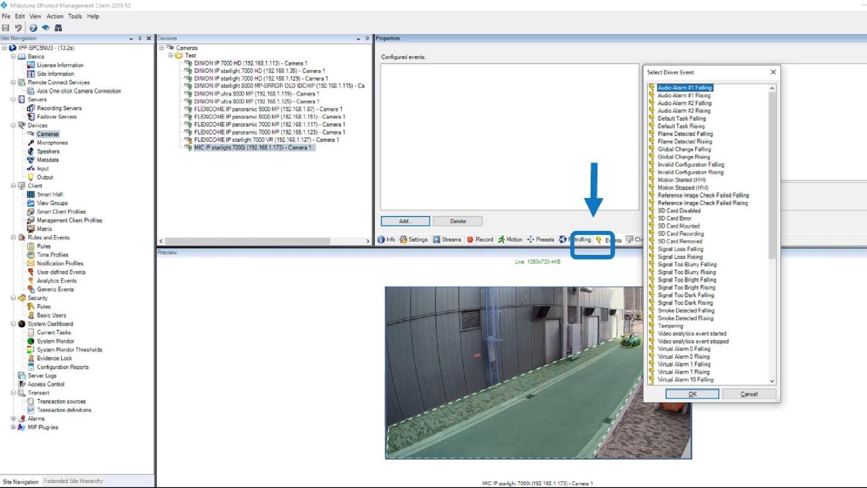Screen dimensions: 867x488
Task: Select FLEXIDOME IP starlight 7000 VR camera
Action: (x=266, y=140)
